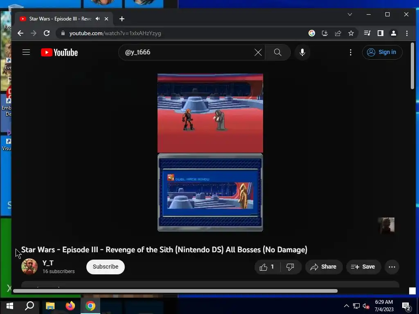
Task: Open Chrome three-dot menu
Action: pos(407,33)
